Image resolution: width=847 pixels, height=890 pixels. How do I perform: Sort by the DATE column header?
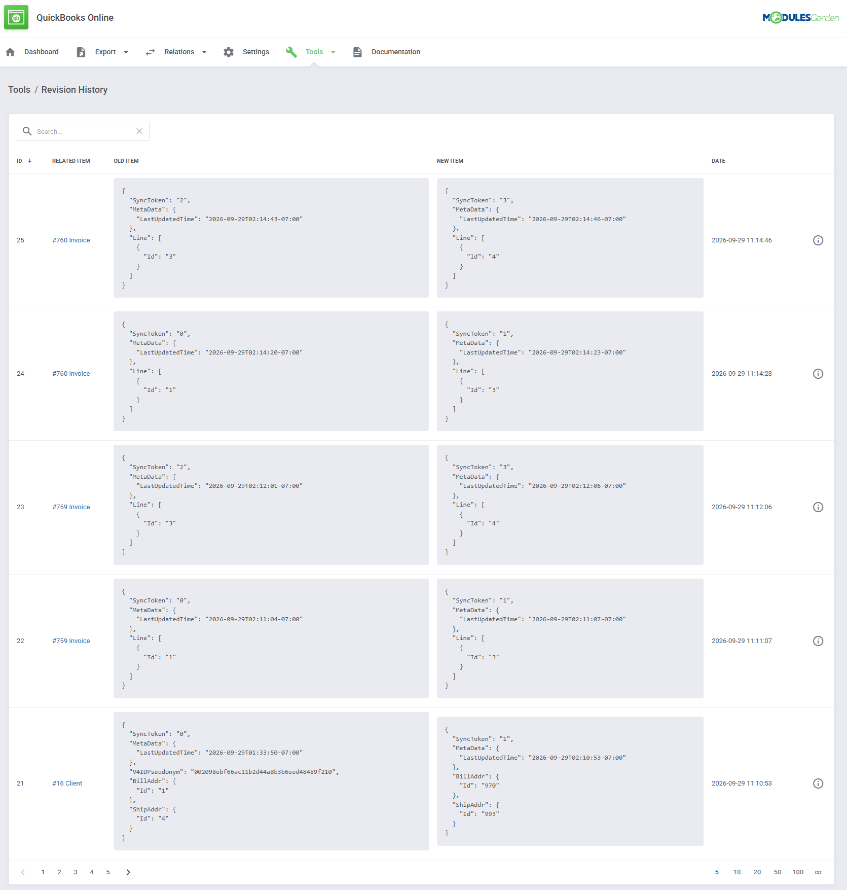[718, 161]
